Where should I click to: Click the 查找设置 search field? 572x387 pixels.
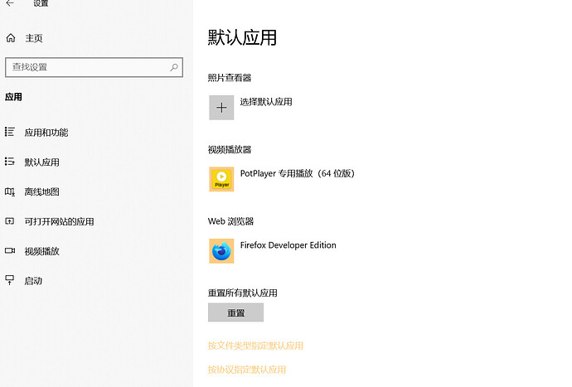(95, 67)
